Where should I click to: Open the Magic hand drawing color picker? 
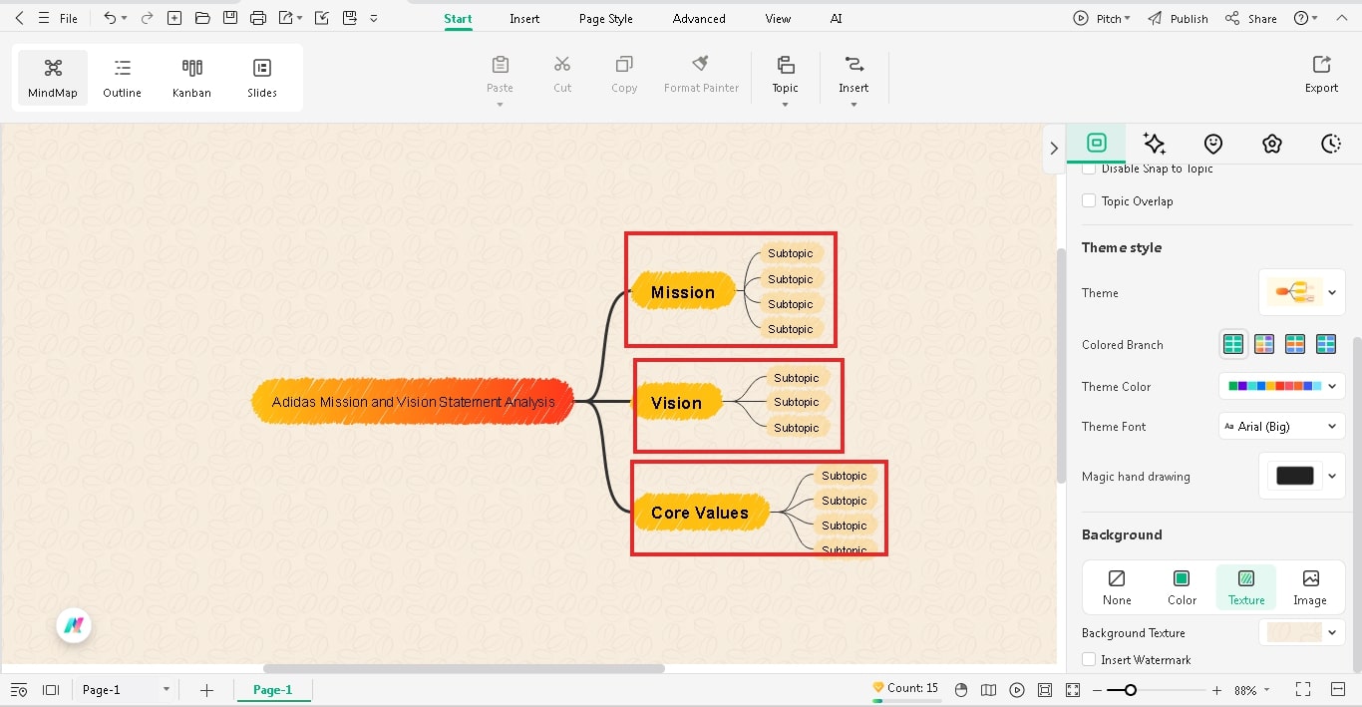[1302, 476]
